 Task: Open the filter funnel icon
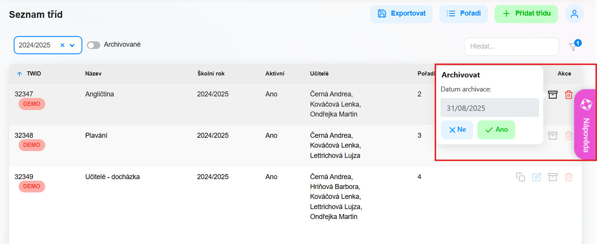[573, 47]
